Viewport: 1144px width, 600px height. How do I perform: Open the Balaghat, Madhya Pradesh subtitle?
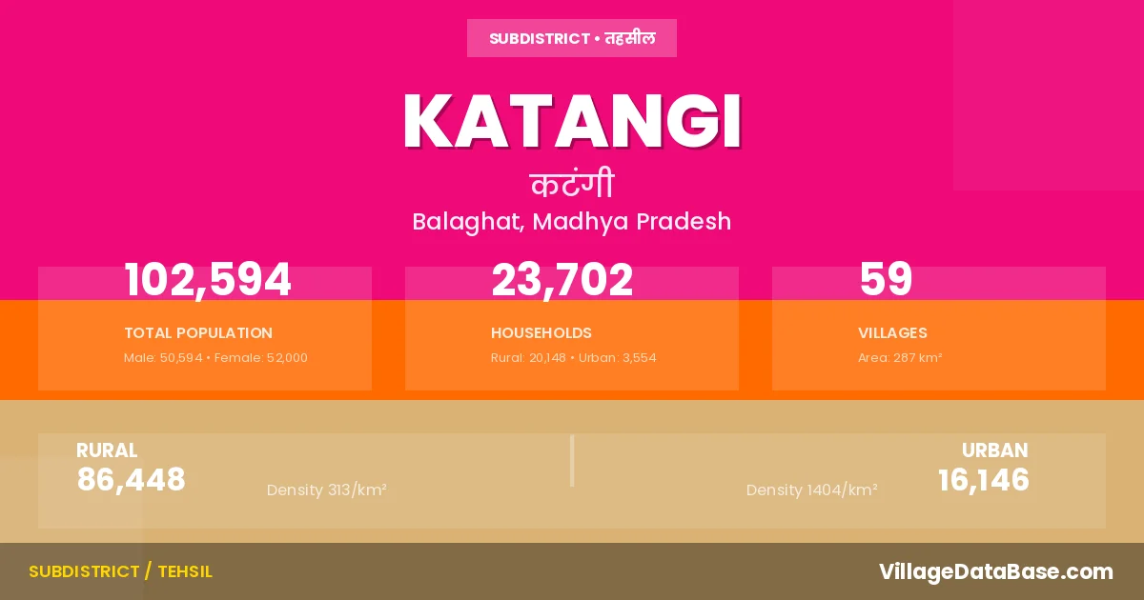572,222
